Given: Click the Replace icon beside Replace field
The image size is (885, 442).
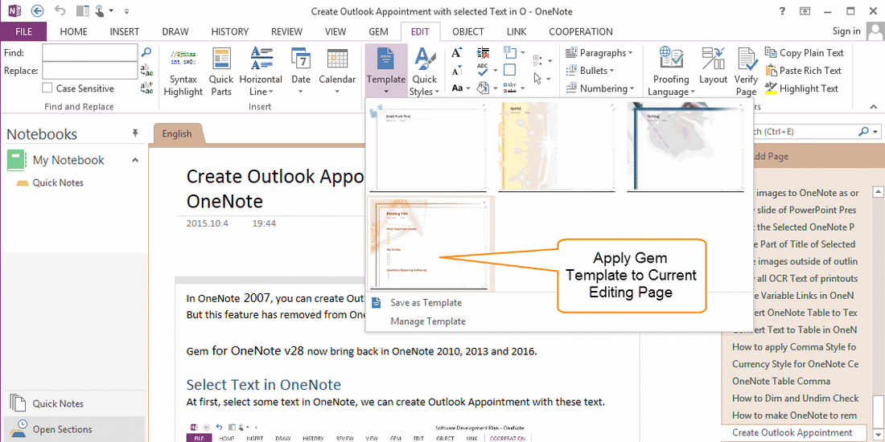Looking at the screenshot, I should (x=146, y=71).
